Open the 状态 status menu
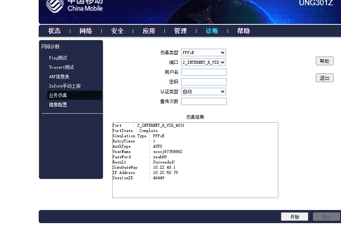This screenshot has width=341, height=234. coord(54,31)
